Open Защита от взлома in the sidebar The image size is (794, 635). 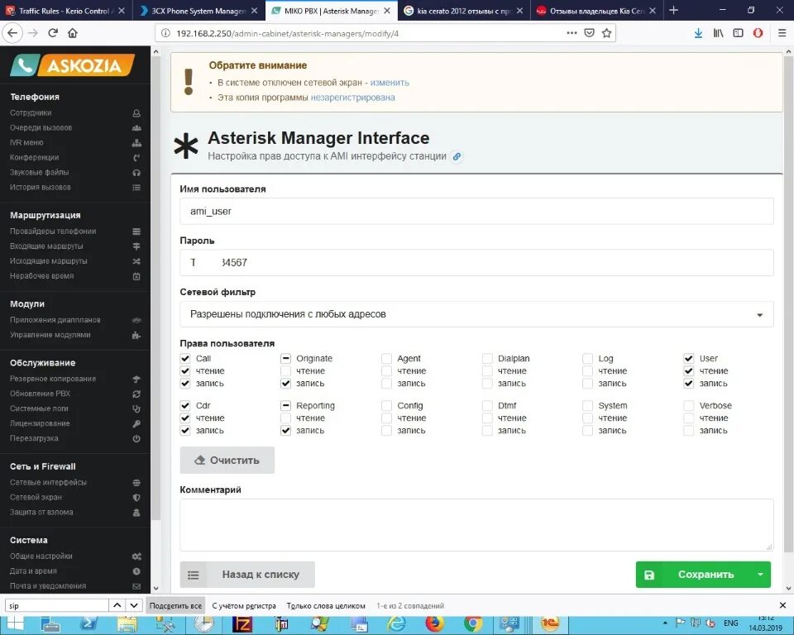click(x=41, y=513)
